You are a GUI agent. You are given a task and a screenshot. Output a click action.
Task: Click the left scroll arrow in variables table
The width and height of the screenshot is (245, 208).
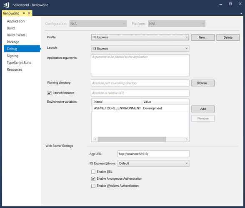point(95,139)
